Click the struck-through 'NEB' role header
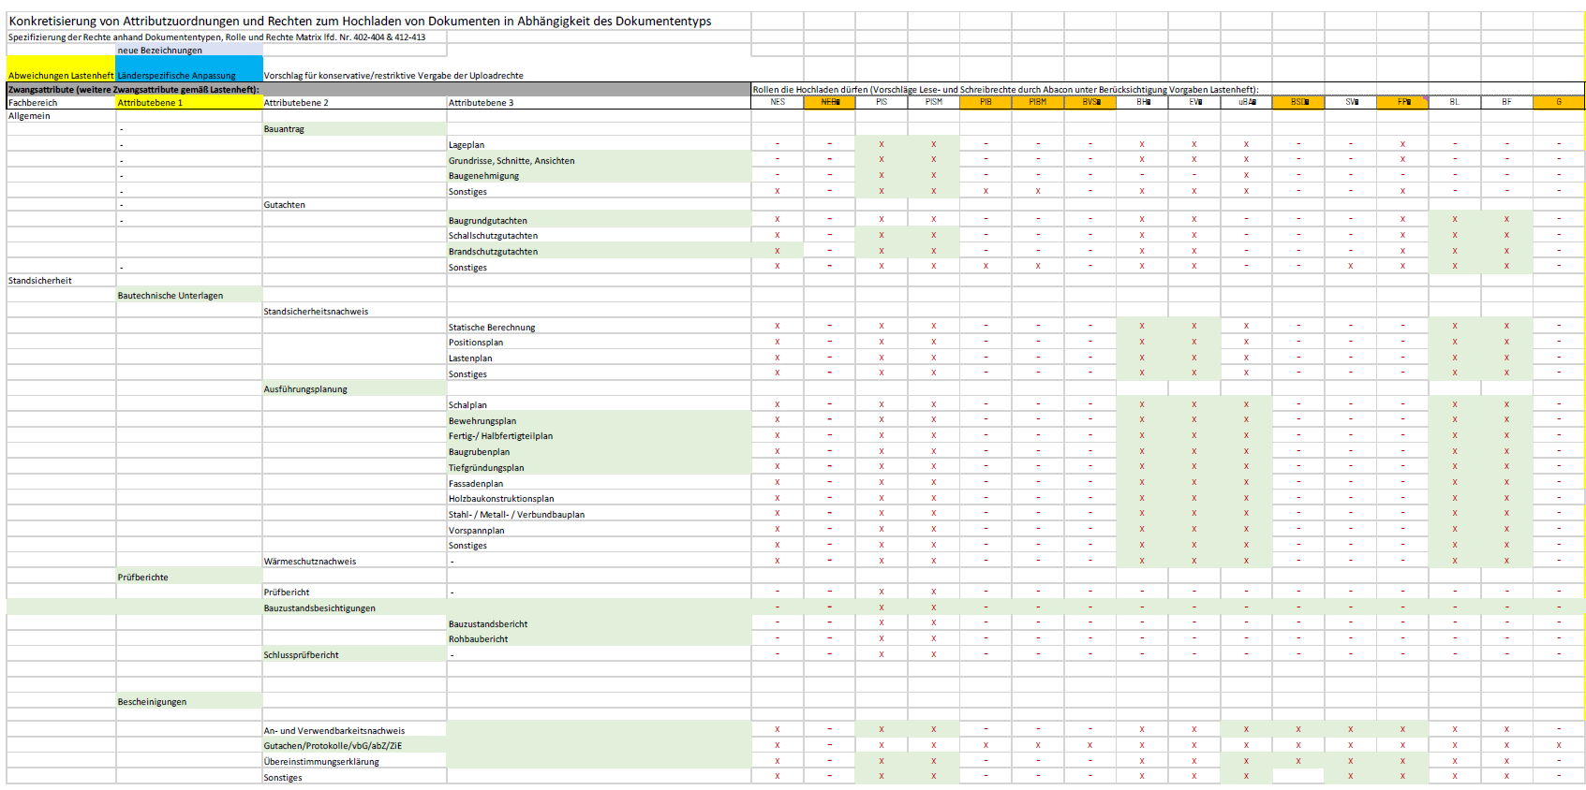The width and height of the screenshot is (1586, 790). pos(830,102)
